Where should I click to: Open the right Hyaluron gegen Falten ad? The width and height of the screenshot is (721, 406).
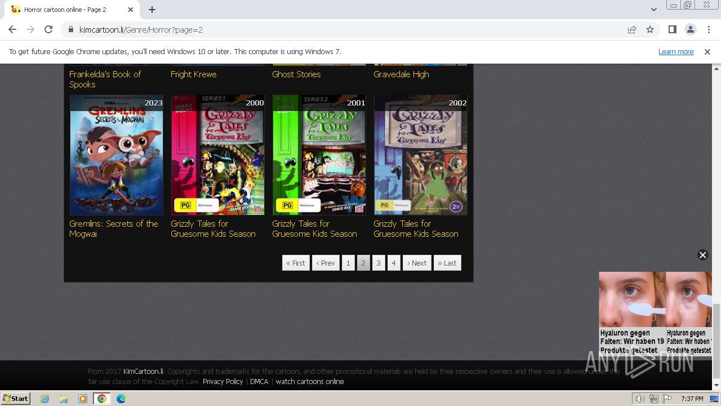689,314
